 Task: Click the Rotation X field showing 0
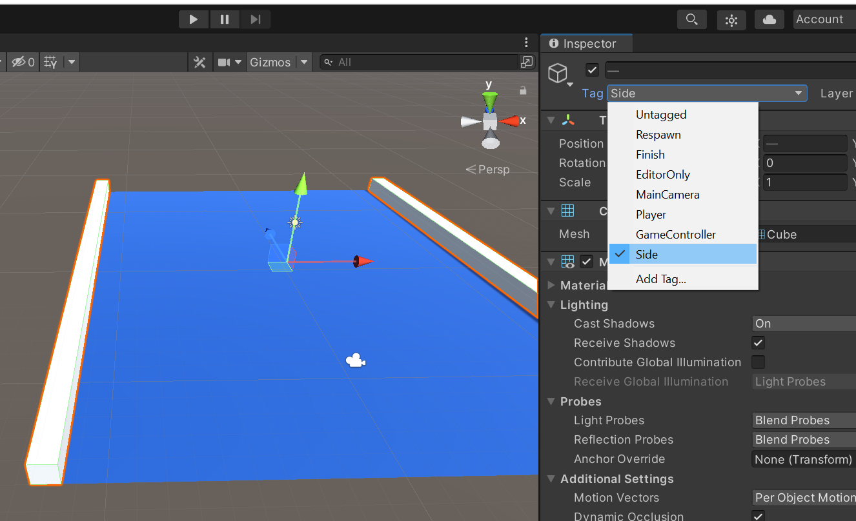point(805,163)
